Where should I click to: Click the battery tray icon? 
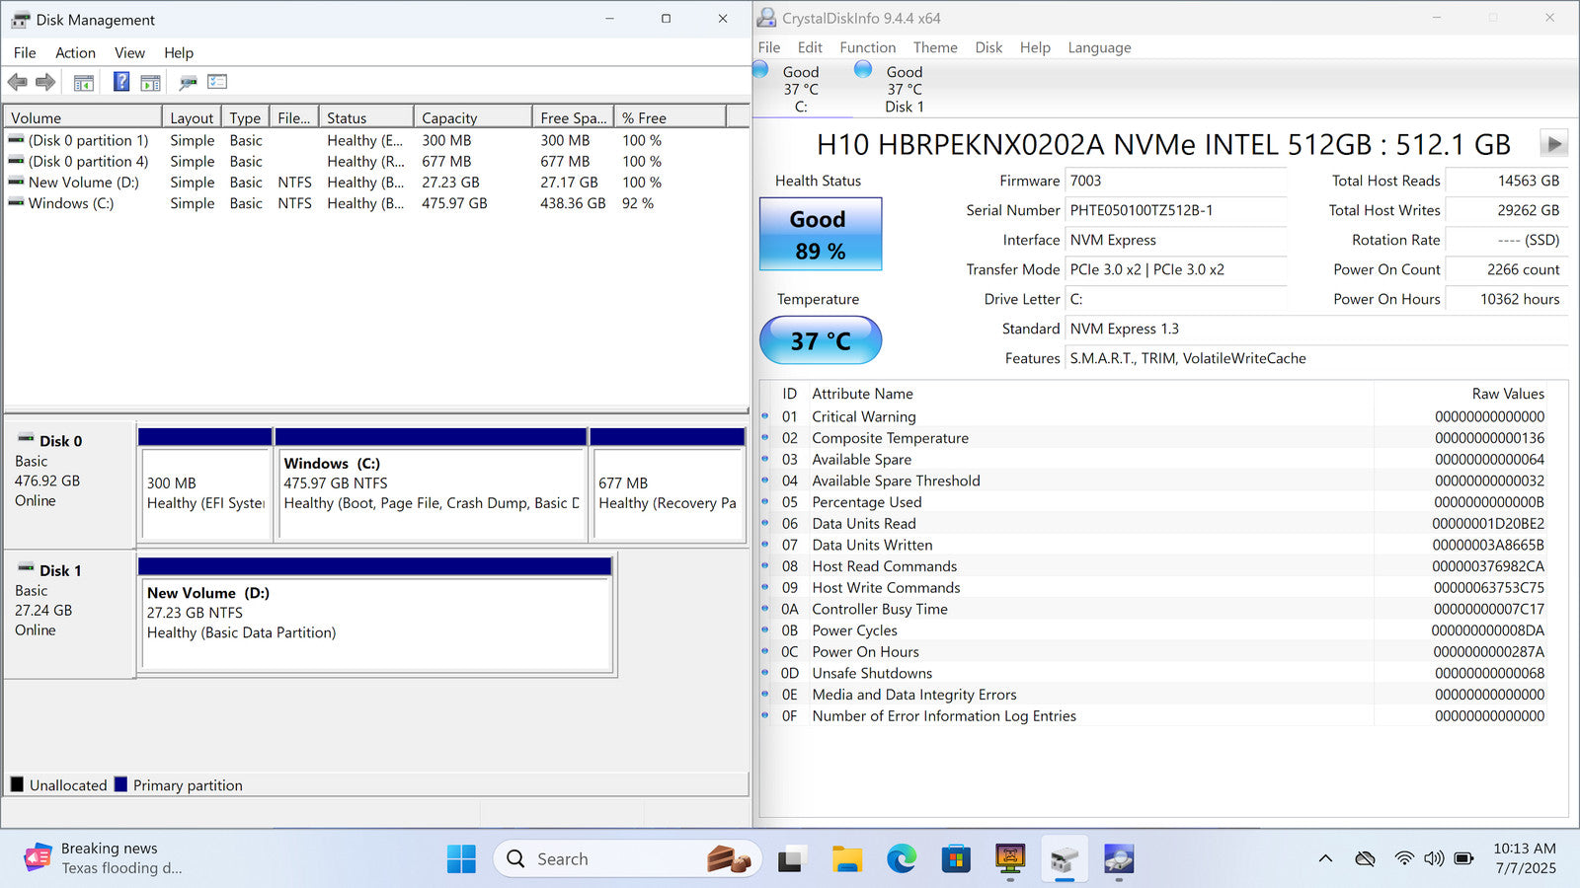1464,858
